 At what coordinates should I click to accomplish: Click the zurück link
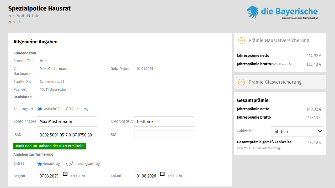[x=14, y=22]
